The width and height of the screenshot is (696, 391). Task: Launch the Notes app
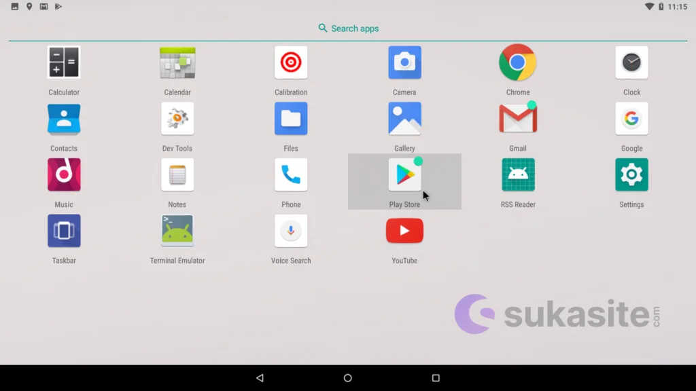coord(177,174)
